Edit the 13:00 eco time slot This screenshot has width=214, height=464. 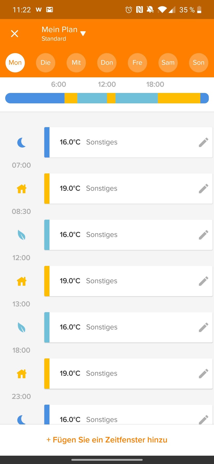click(203, 327)
